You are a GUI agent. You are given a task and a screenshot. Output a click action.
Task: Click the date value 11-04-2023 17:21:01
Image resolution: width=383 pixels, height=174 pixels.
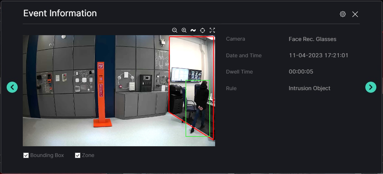[x=318, y=55]
